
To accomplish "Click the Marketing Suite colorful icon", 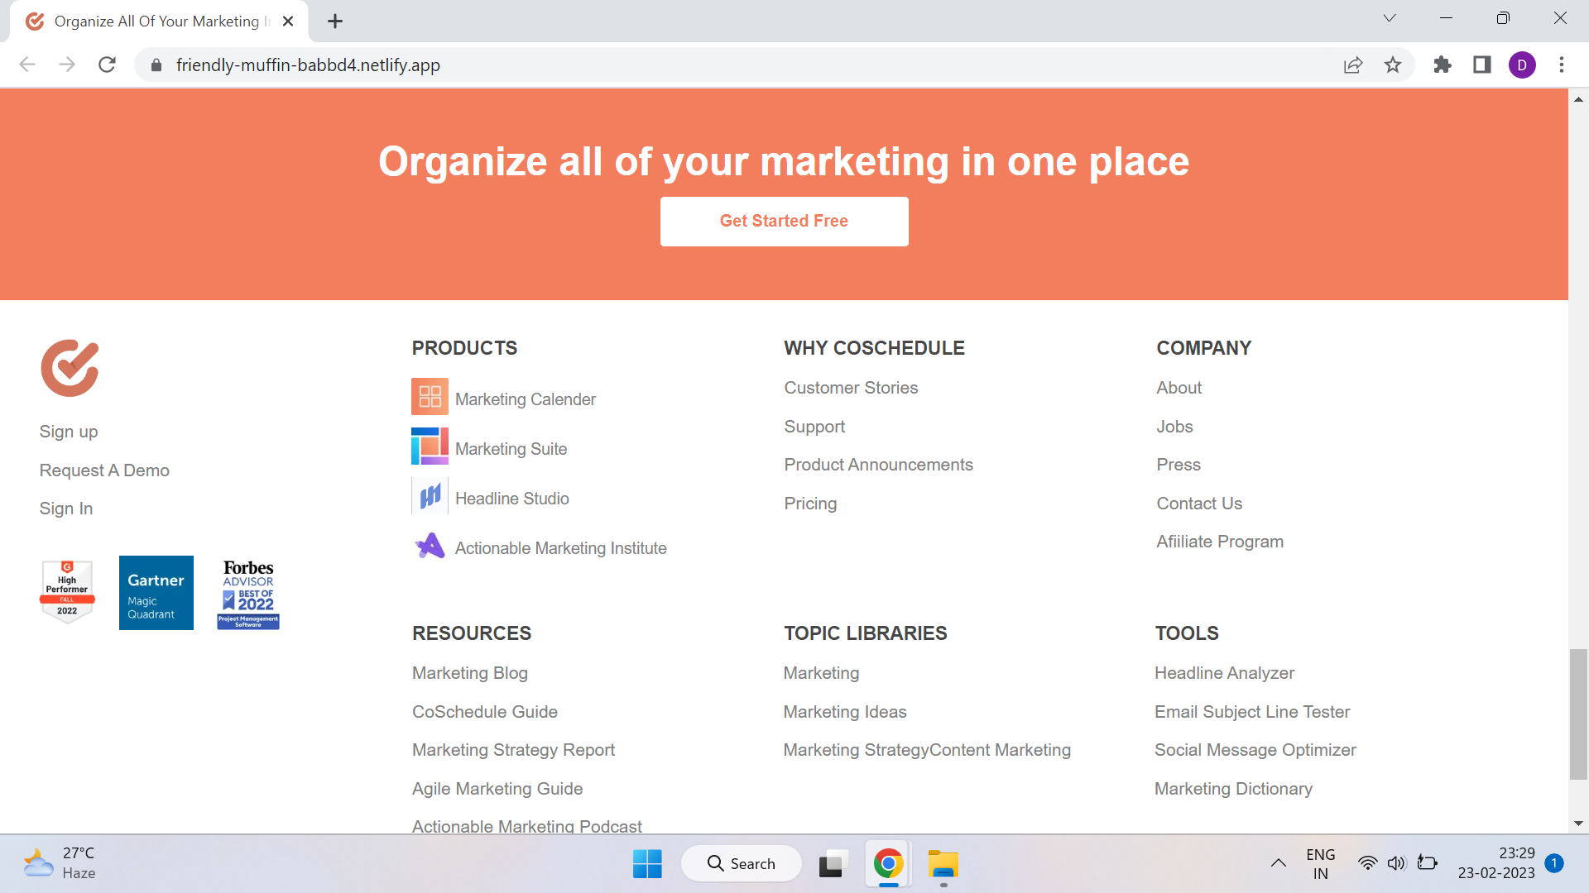I will (x=430, y=446).
